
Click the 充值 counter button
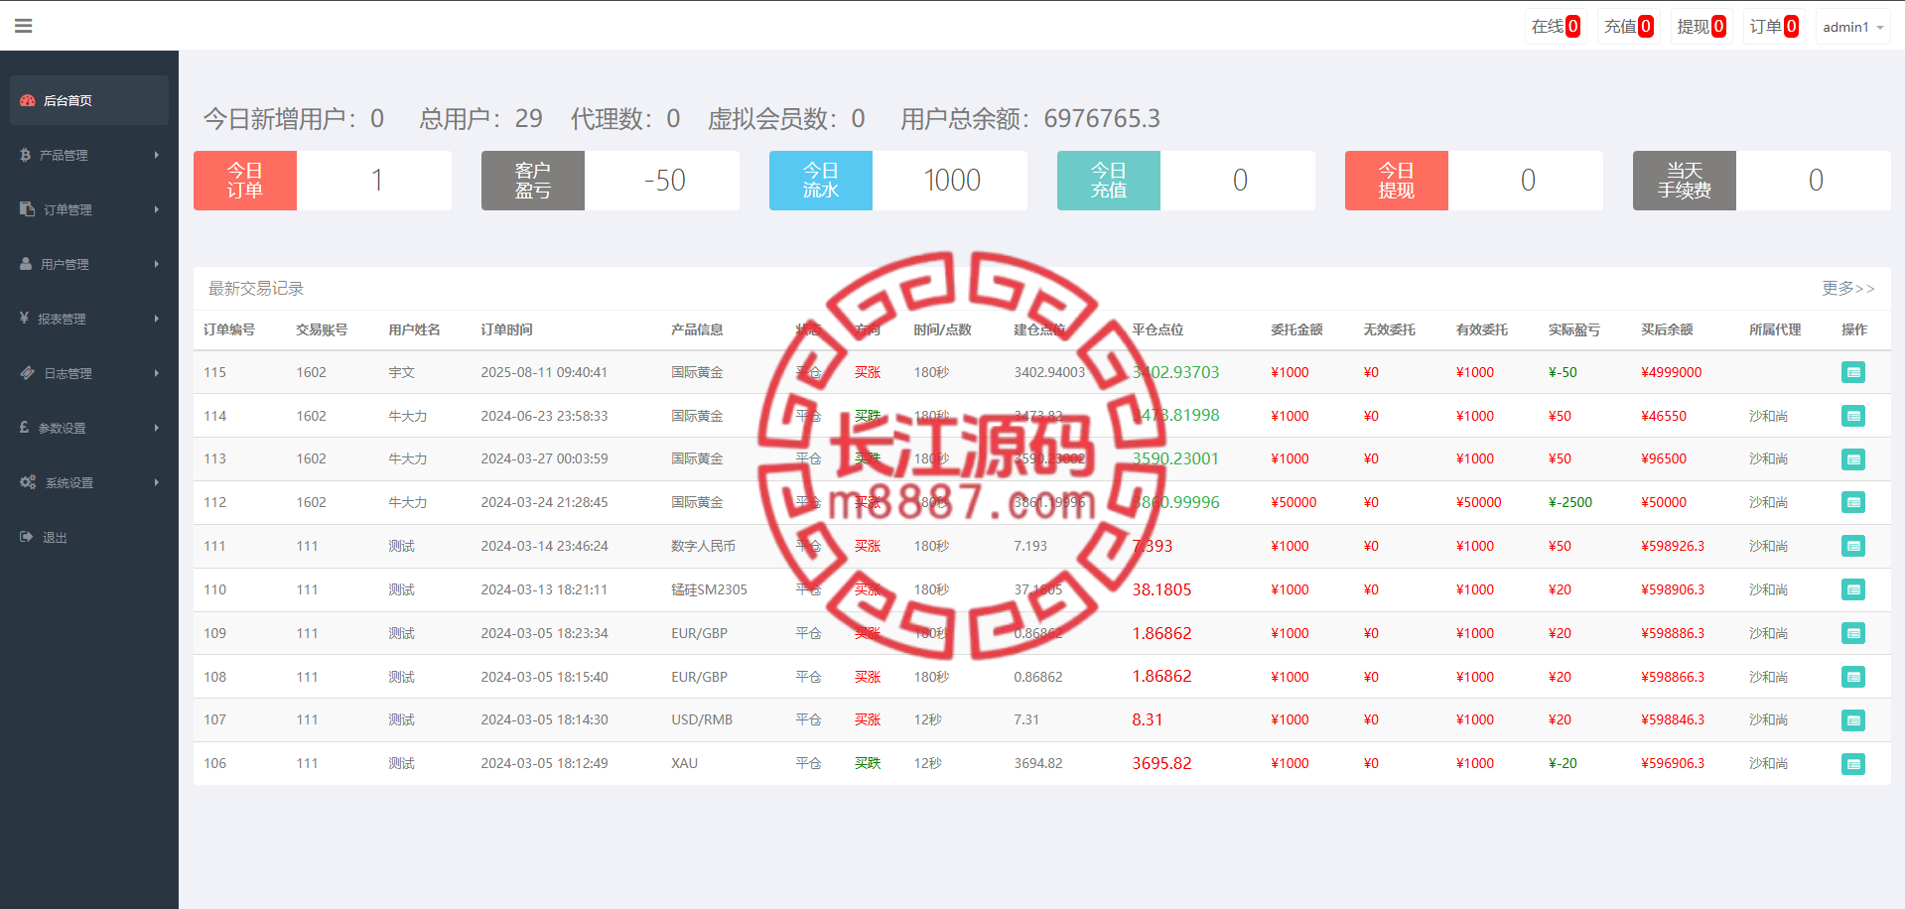tap(1628, 27)
